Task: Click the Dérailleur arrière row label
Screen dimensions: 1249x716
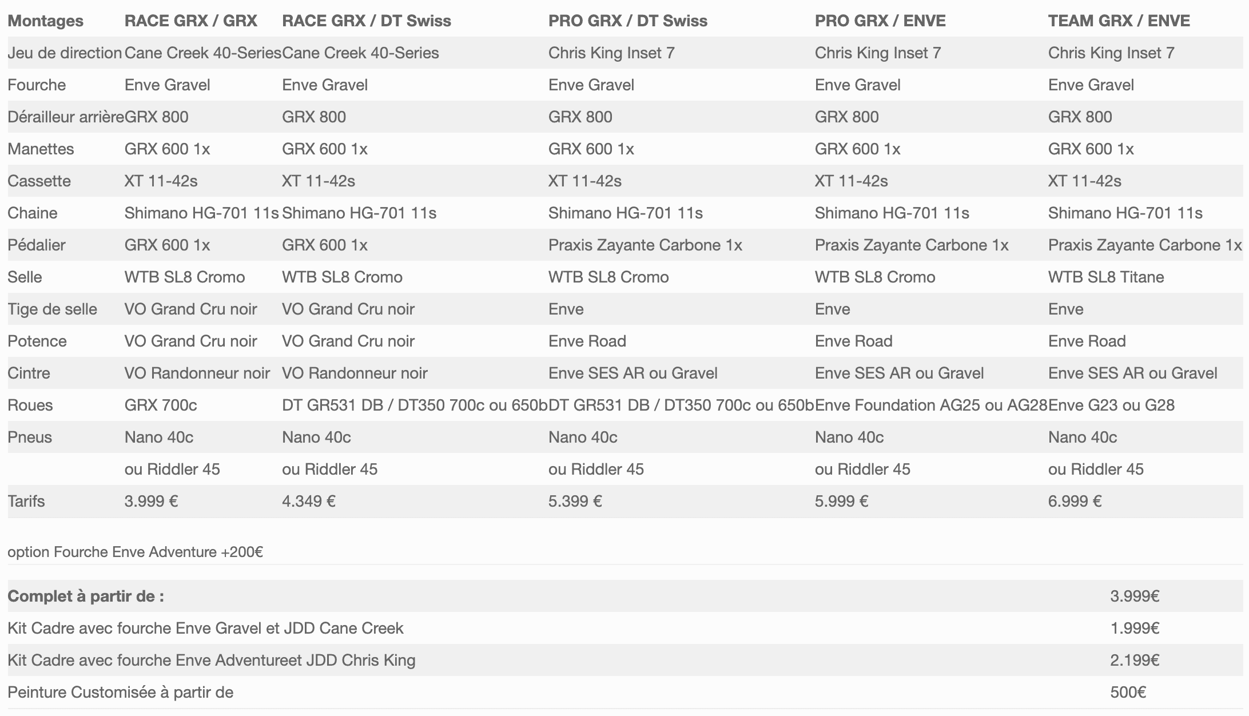Action: 65,117
